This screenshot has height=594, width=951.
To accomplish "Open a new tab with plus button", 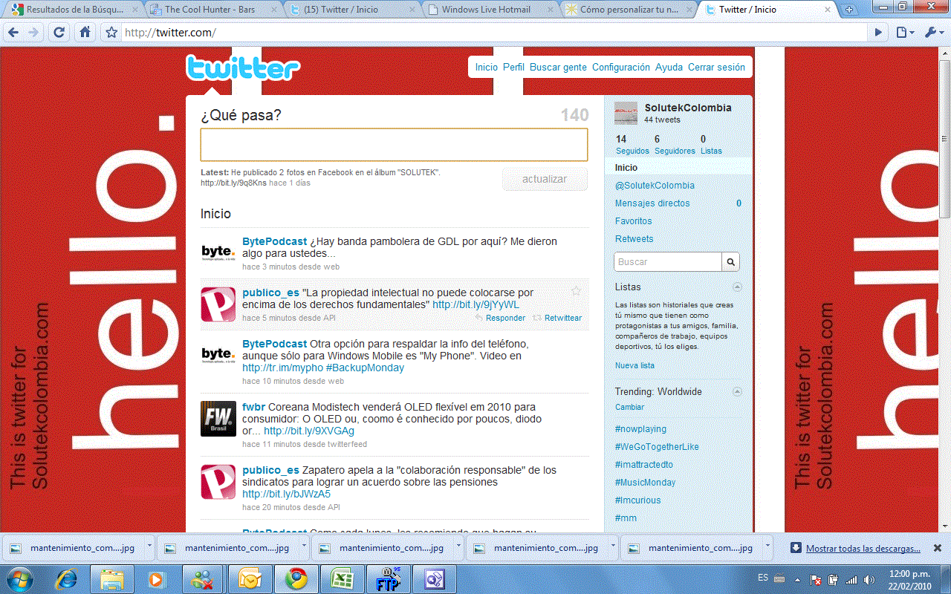I will [849, 10].
